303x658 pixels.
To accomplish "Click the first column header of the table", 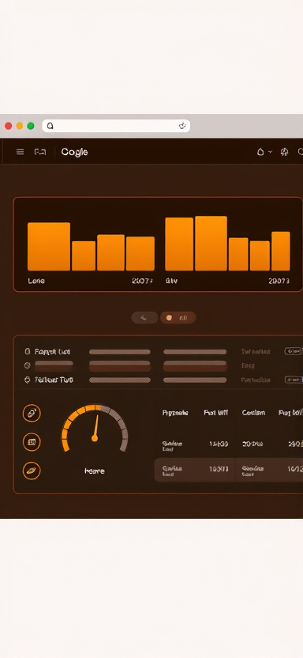I will (x=175, y=413).
